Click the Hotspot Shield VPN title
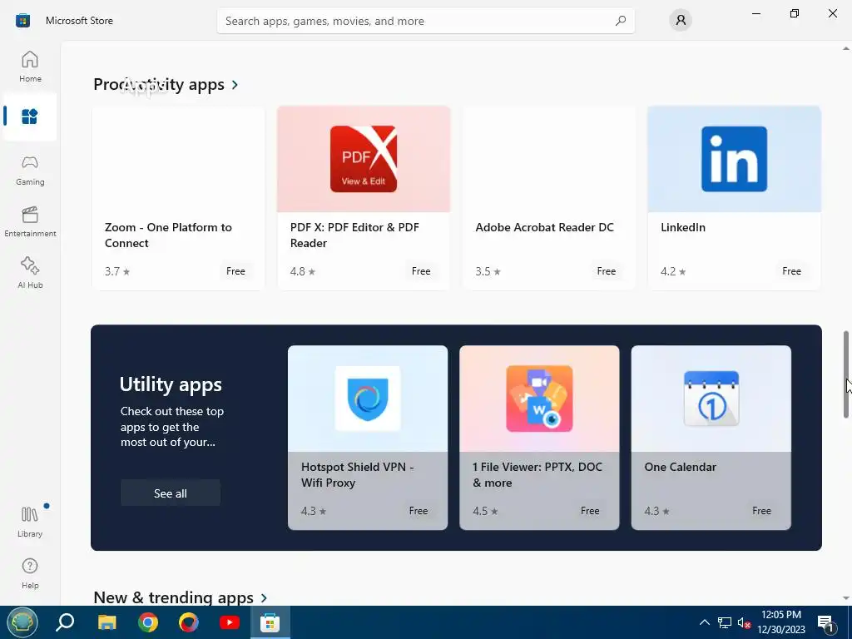 pyautogui.click(x=358, y=475)
